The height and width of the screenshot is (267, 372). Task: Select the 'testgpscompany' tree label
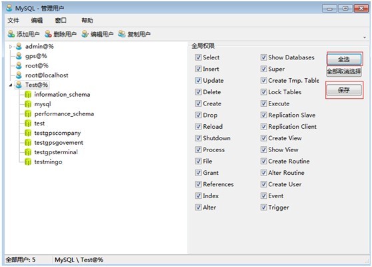coord(57,133)
